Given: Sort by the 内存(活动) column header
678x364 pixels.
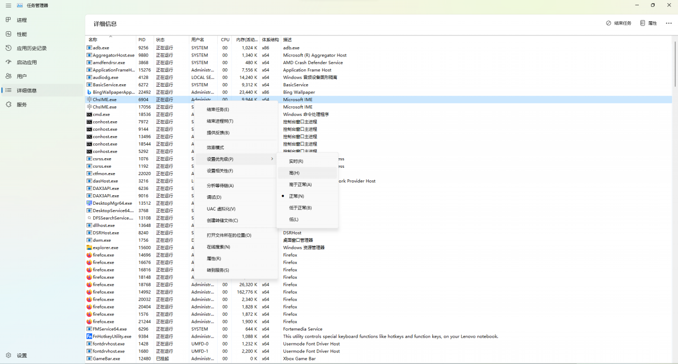Looking at the screenshot, I should click(x=247, y=40).
